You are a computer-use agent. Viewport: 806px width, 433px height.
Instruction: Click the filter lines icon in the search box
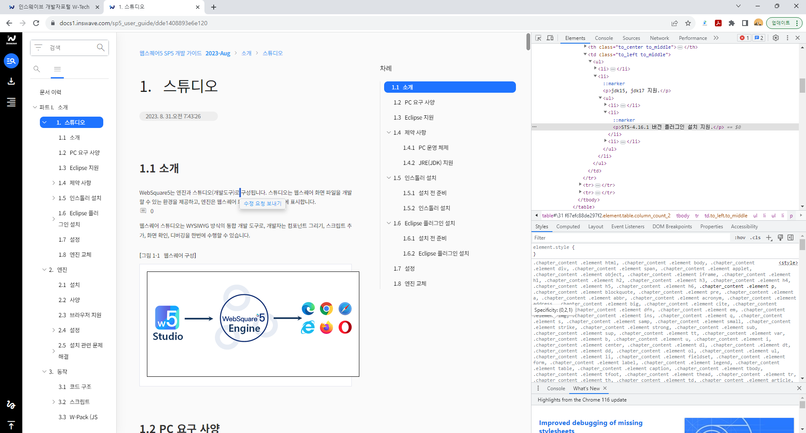pos(39,47)
